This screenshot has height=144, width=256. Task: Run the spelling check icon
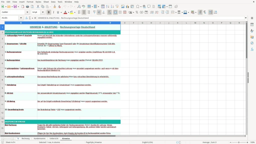[83, 6]
